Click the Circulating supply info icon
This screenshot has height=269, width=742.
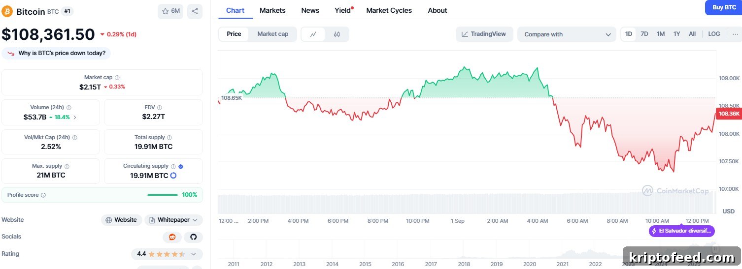click(173, 166)
